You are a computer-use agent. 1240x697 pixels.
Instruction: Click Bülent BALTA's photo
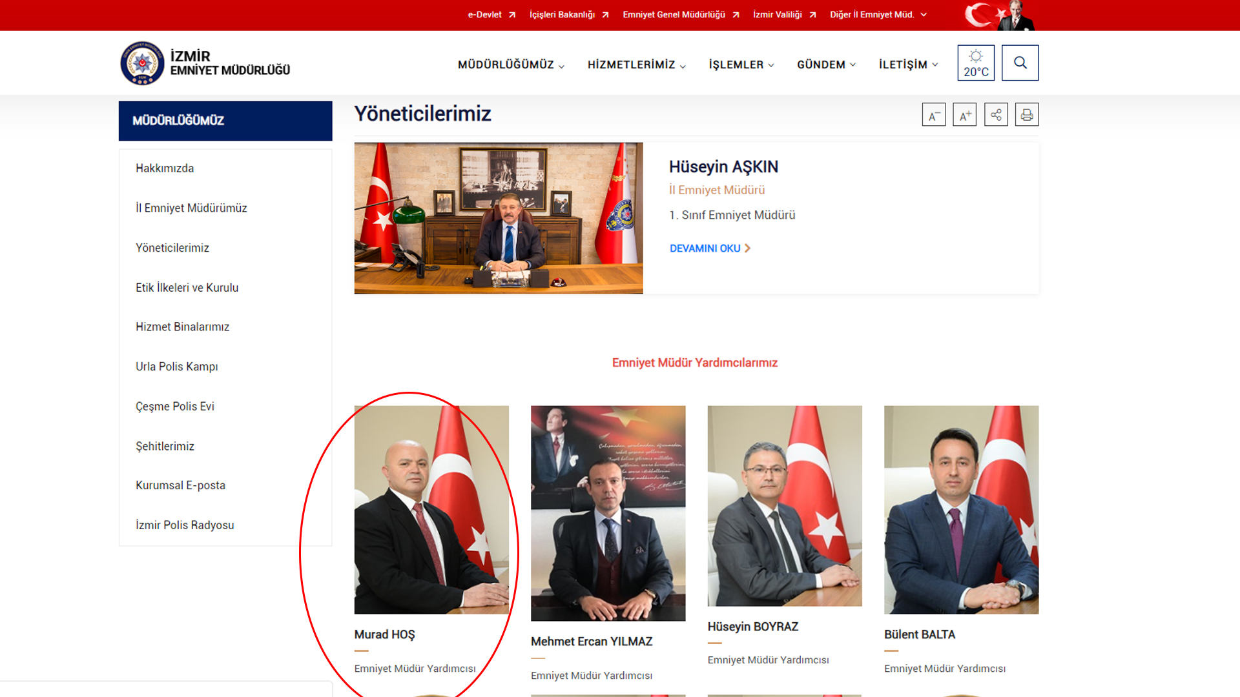coord(960,509)
